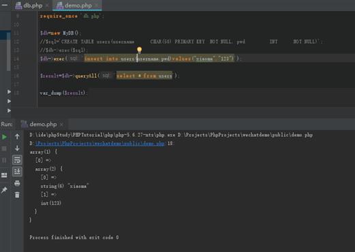Click the var_dump($result) line in editor
This screenshot has width=355, height=252.
tap(63, 93)
